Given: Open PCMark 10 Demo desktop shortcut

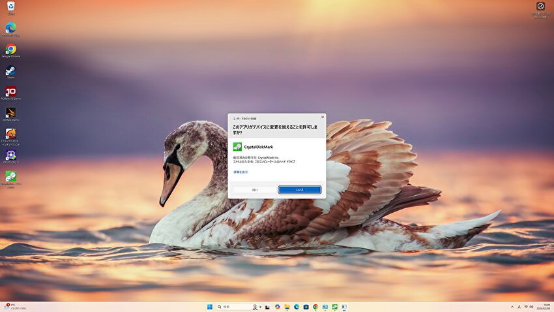Looking at the screenshot, I should coord(11,92).
